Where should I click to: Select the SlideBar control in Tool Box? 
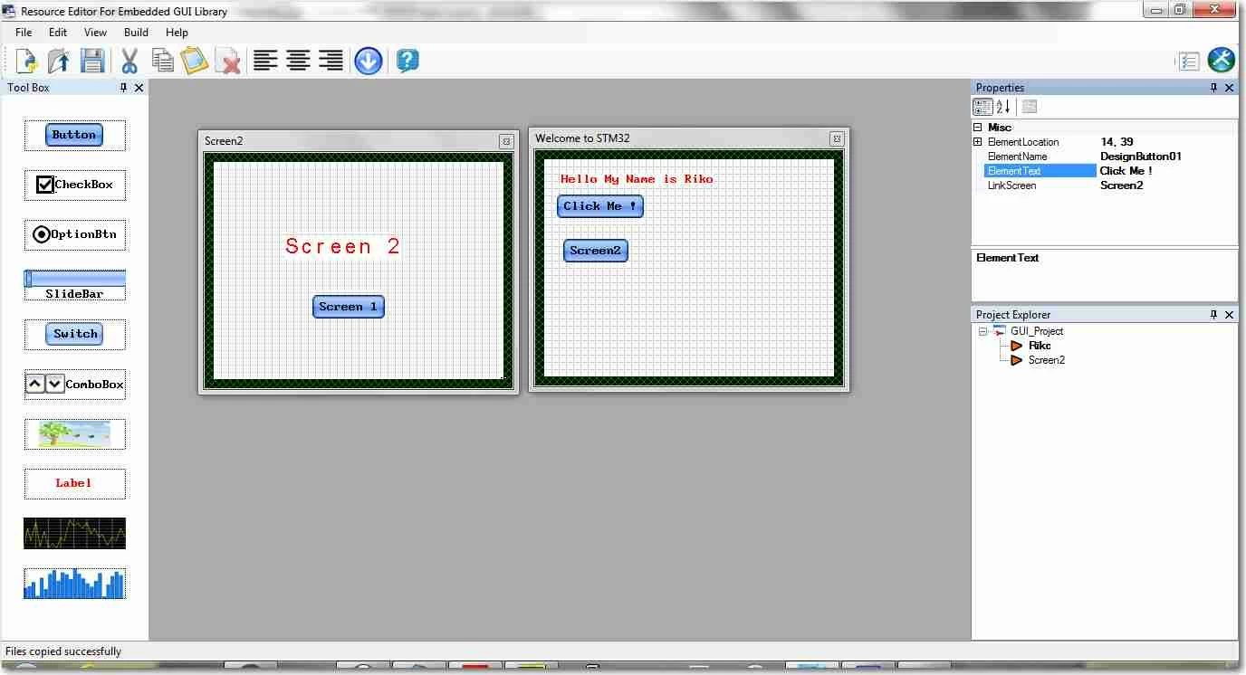click(74, 284)
